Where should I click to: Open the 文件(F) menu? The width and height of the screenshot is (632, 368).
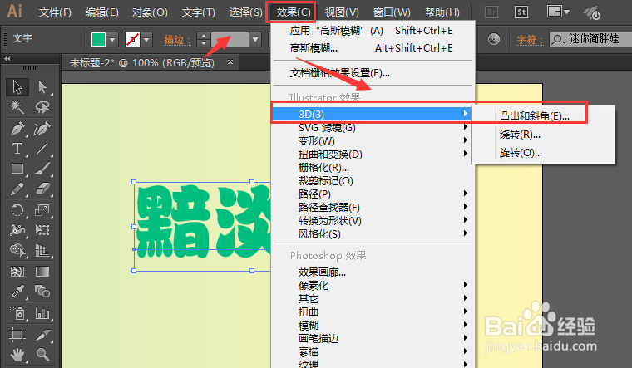coord(55,12)
